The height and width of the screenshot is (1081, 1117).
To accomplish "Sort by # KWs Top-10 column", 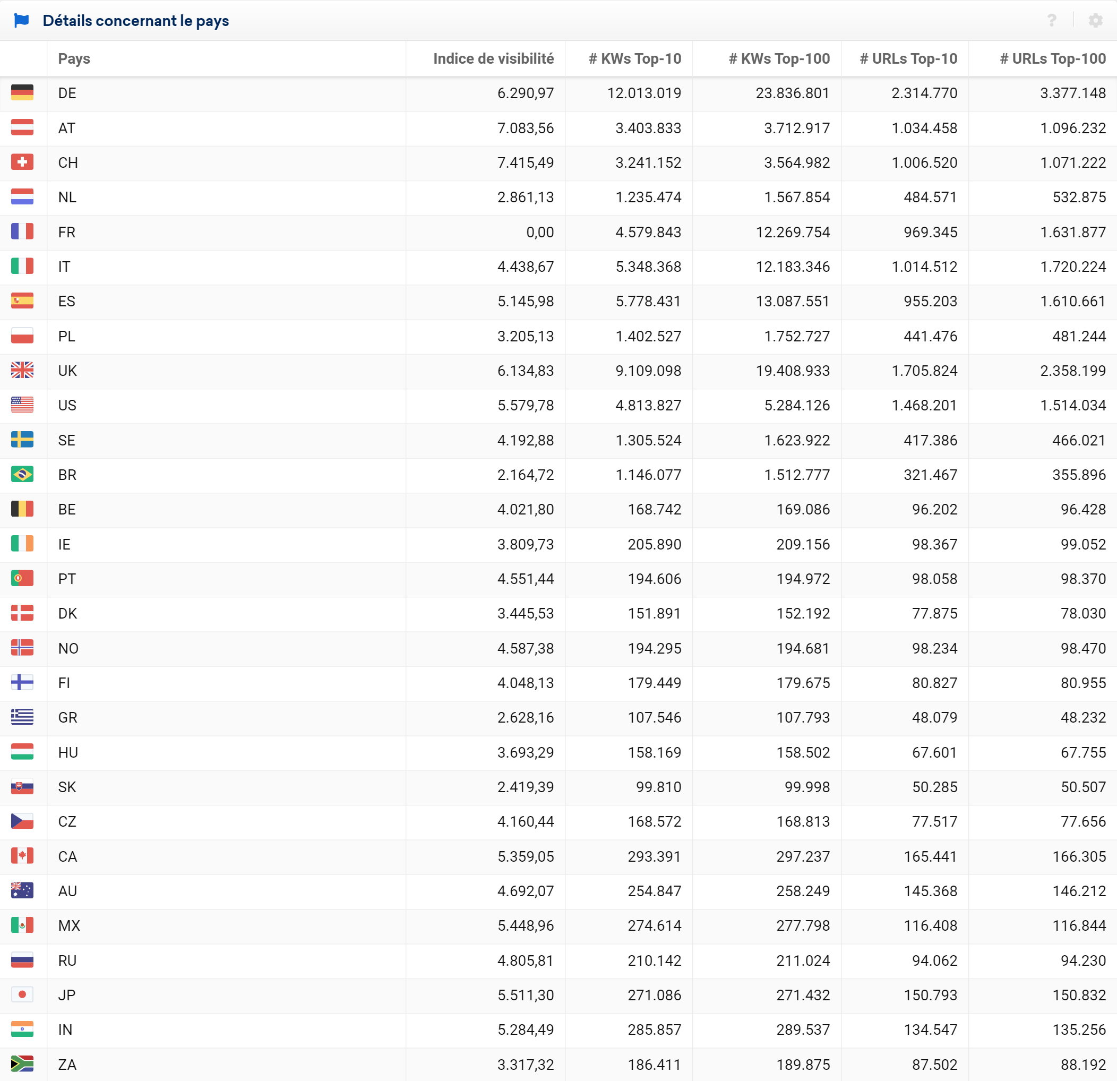I will 635,59.
